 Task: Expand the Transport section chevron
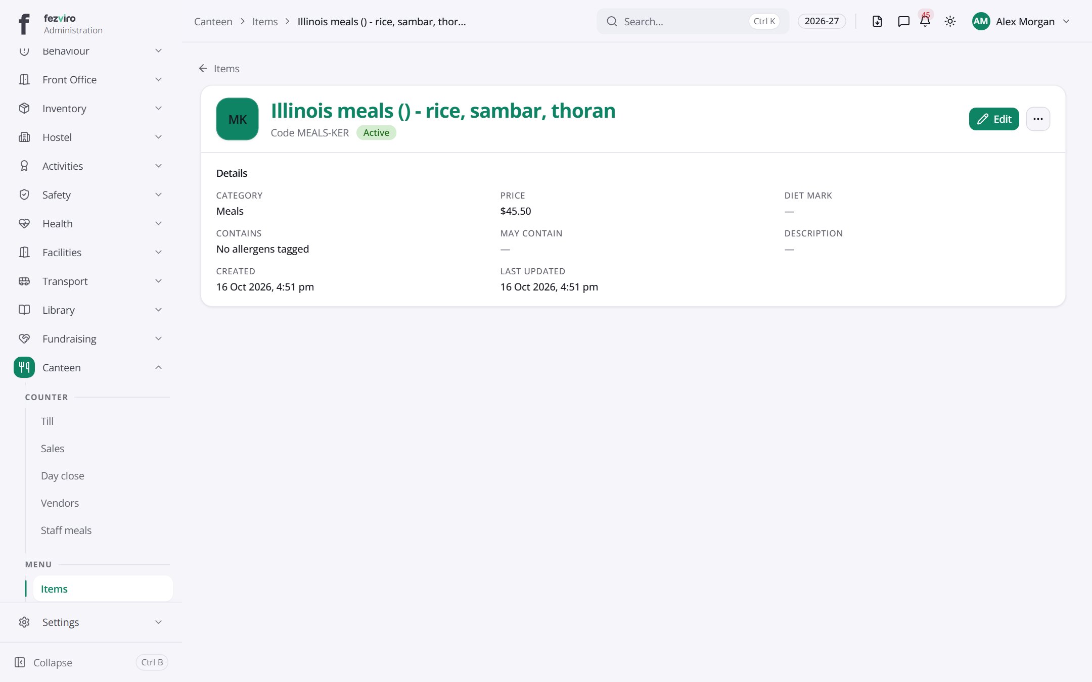[158, 281]
